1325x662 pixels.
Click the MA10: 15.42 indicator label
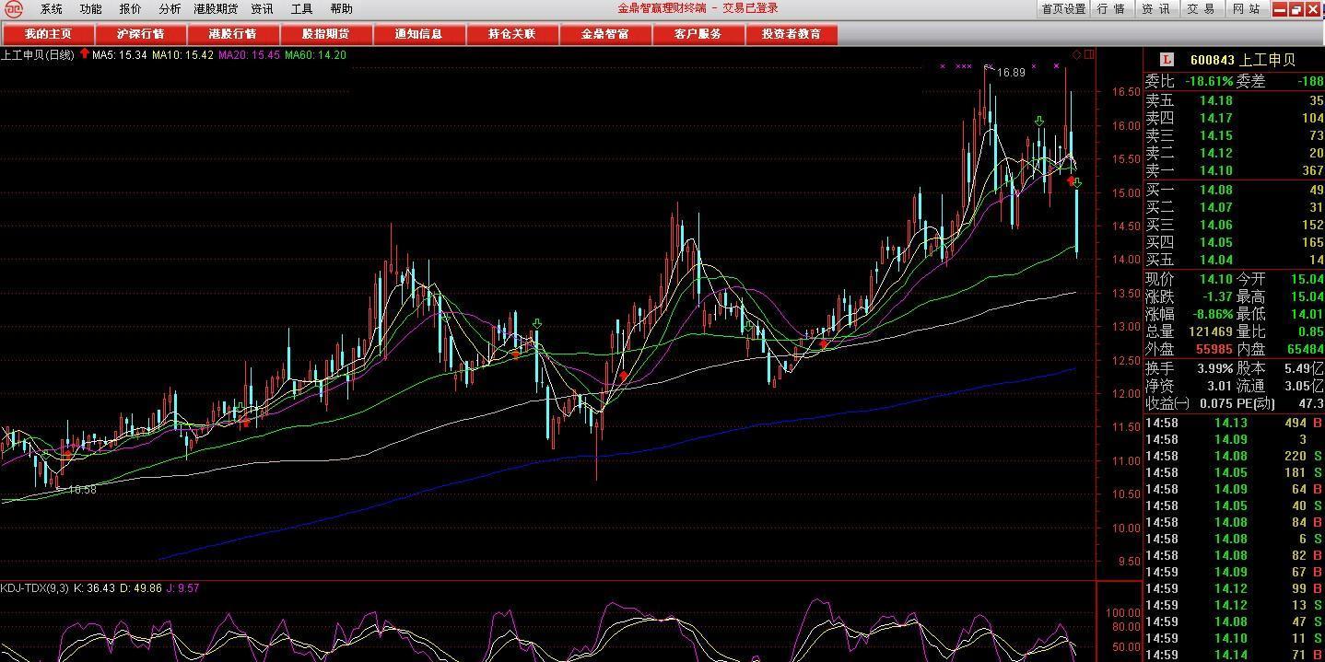pos(182,54)
